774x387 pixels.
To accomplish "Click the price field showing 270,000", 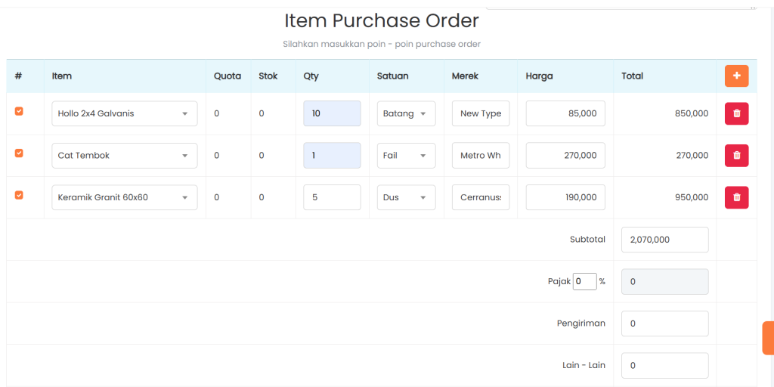I will 565,156.
